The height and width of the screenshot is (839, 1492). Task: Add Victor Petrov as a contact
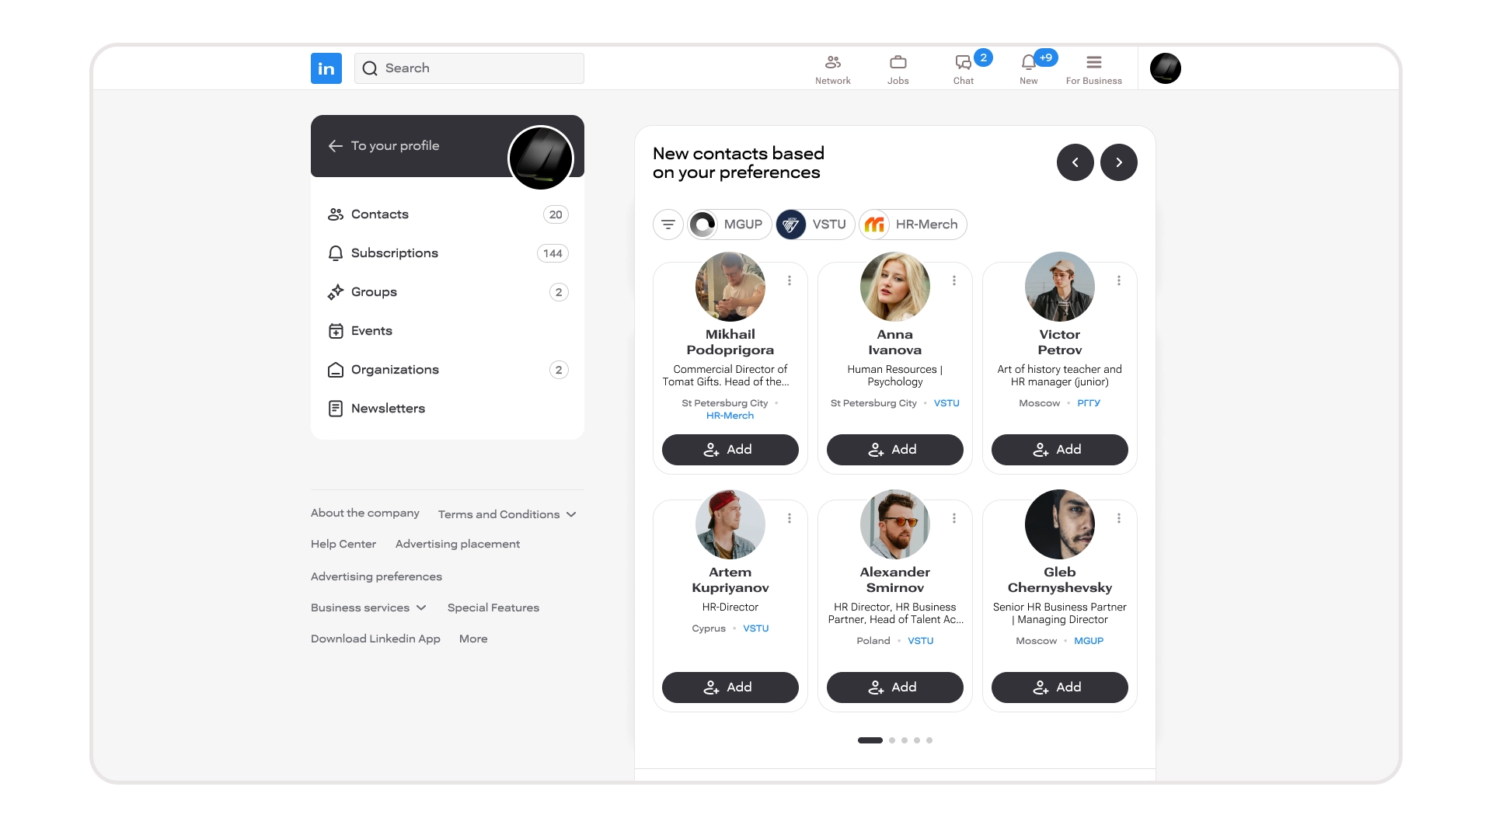pos(1059,450)
